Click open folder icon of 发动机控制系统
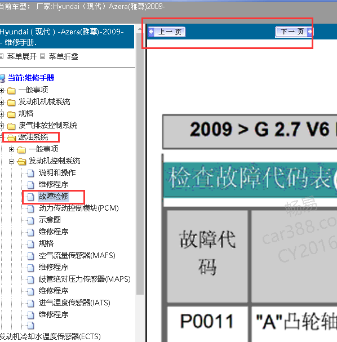This screenshot has height=342, width=337. [x=22, y=162]
